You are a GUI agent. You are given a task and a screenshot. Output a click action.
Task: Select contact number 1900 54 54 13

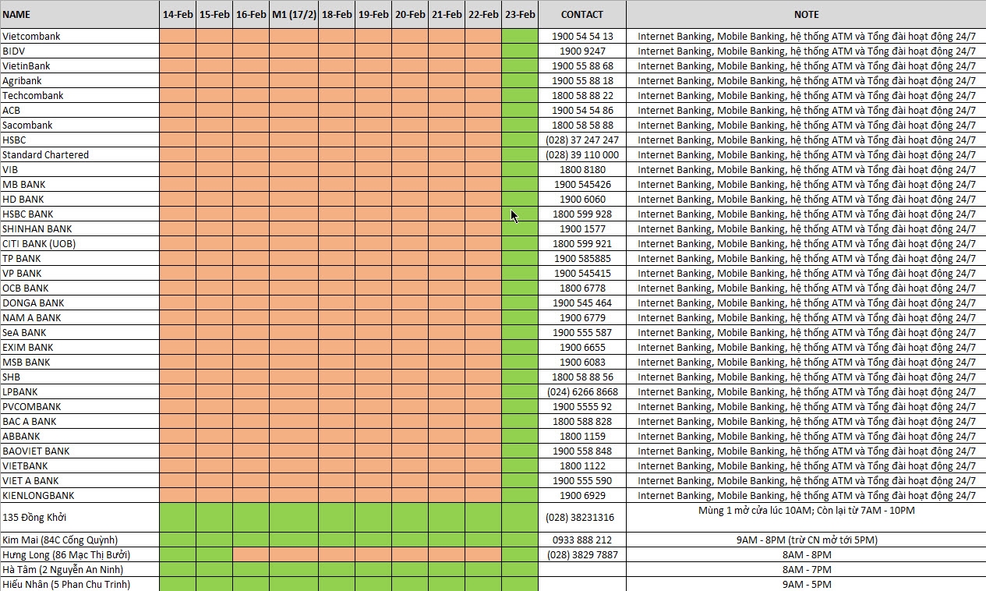(x=581, y=36)
